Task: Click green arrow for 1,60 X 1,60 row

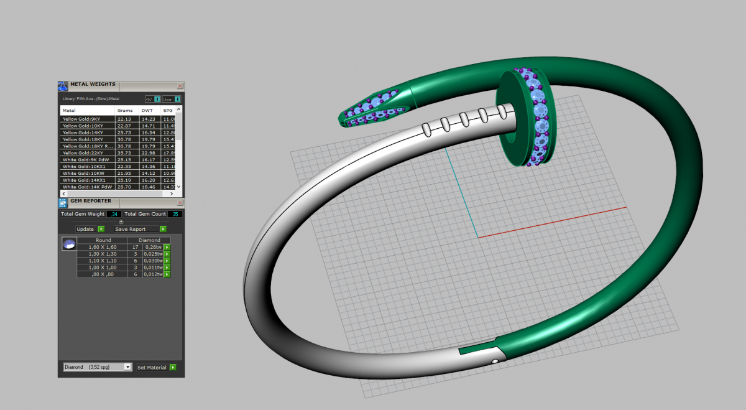Action: pyautogui.click(x=167, y=247)
